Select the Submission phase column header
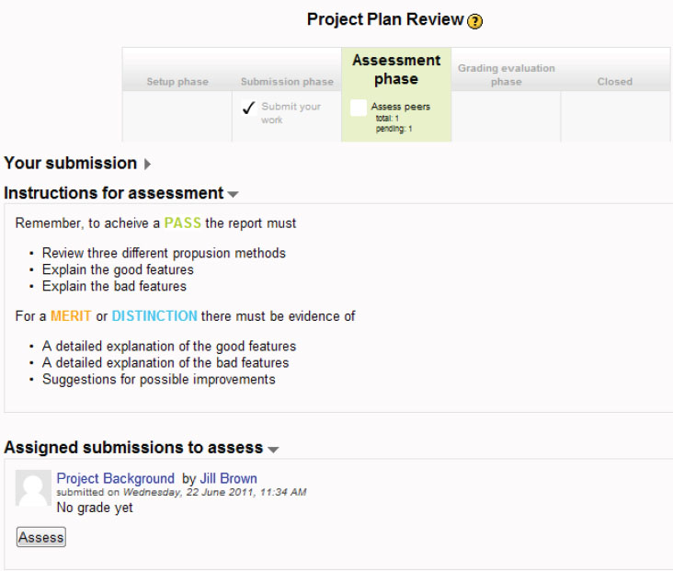Screen dimensions: 673x571 pyautogui.click(x=287, y=82)
